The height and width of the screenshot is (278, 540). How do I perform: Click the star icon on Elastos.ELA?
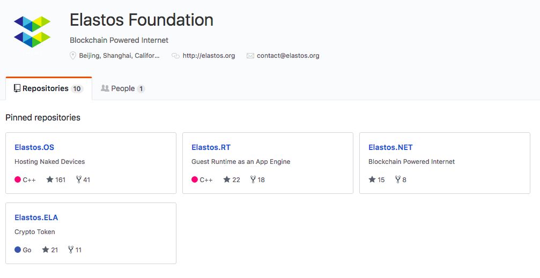point(46,250)
